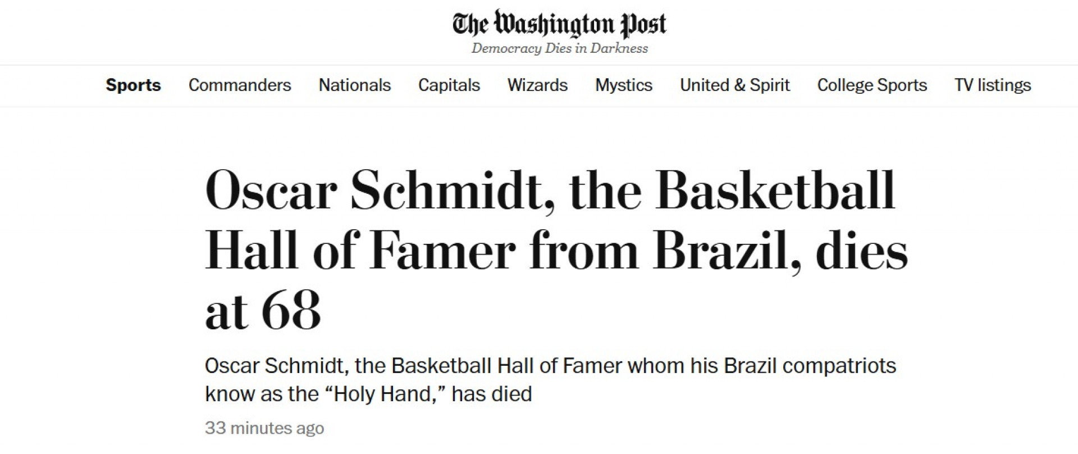Click the '33 minutes ago' timestamp
The image size is (1078, 454).
click(x=264, y=428)
